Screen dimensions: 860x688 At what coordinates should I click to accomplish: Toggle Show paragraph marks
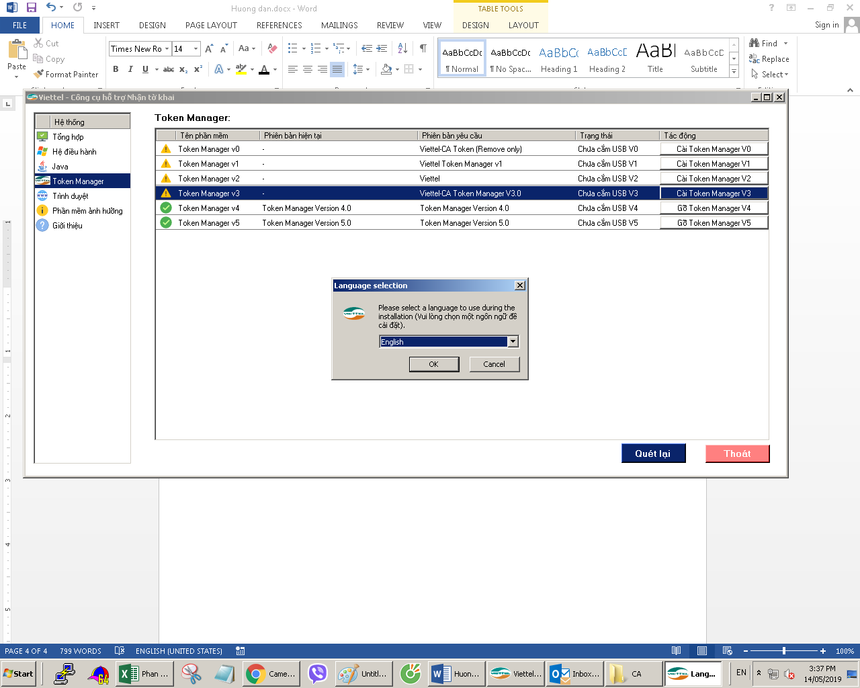(423, 48)
